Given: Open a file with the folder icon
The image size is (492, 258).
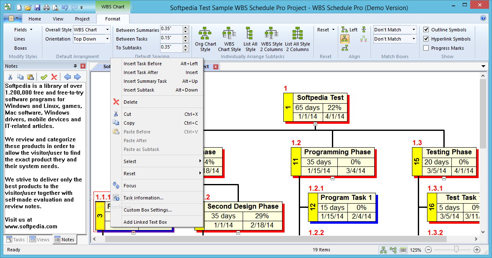Looking at the screenshot, I should [x=28, y=7].
